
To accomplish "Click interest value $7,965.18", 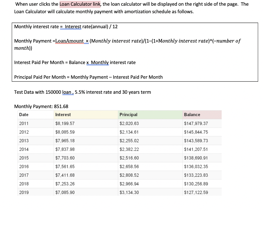I will (x=65, y=141).
